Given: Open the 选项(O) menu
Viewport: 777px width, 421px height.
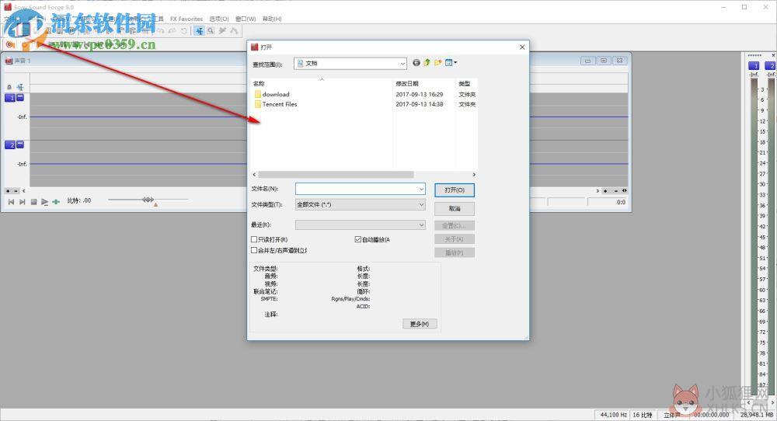Looking at the screenshot, I should [219, 19].
